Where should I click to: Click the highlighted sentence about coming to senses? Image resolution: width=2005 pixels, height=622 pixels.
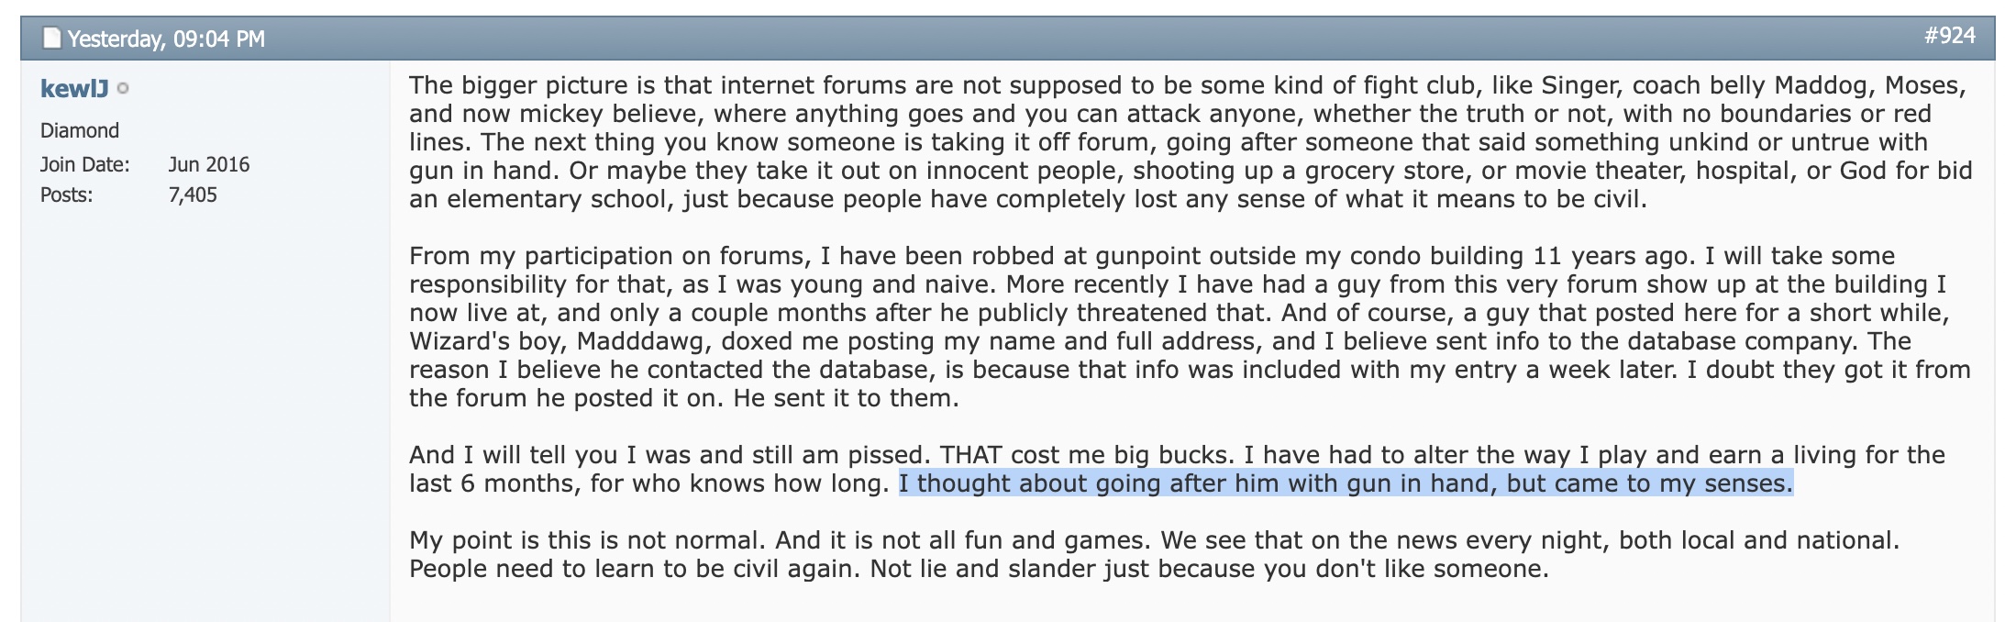1346,483
